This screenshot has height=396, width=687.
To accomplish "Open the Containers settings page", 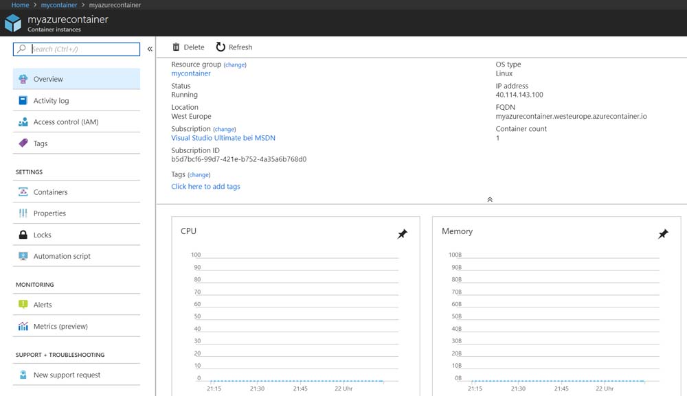I will (50, 192).
